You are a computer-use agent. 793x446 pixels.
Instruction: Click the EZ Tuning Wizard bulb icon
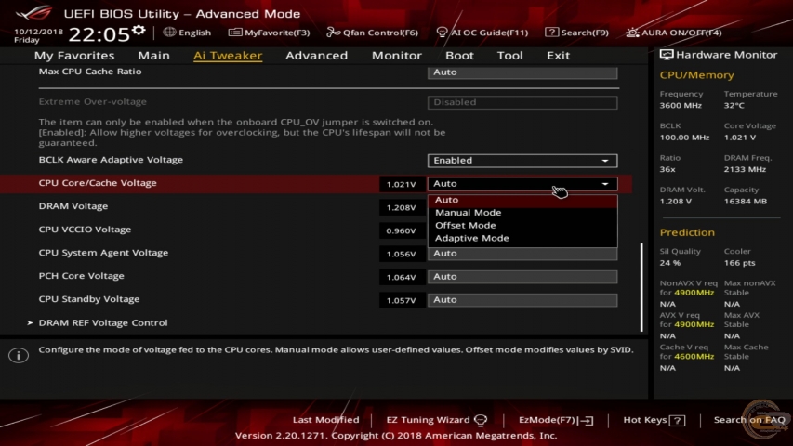[481, 420]
